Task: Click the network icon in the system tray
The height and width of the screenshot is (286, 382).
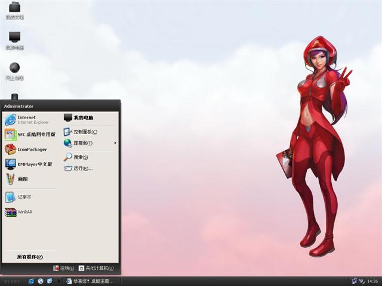Action: coord(355,281)
